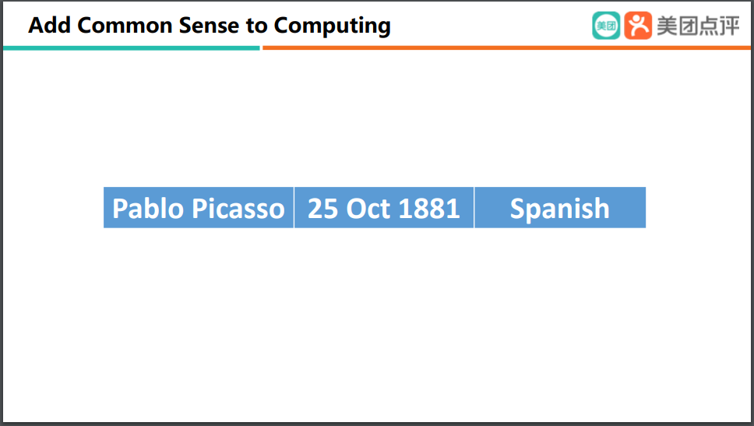Select the Pablo Picasso table cell

coord(199,208)
